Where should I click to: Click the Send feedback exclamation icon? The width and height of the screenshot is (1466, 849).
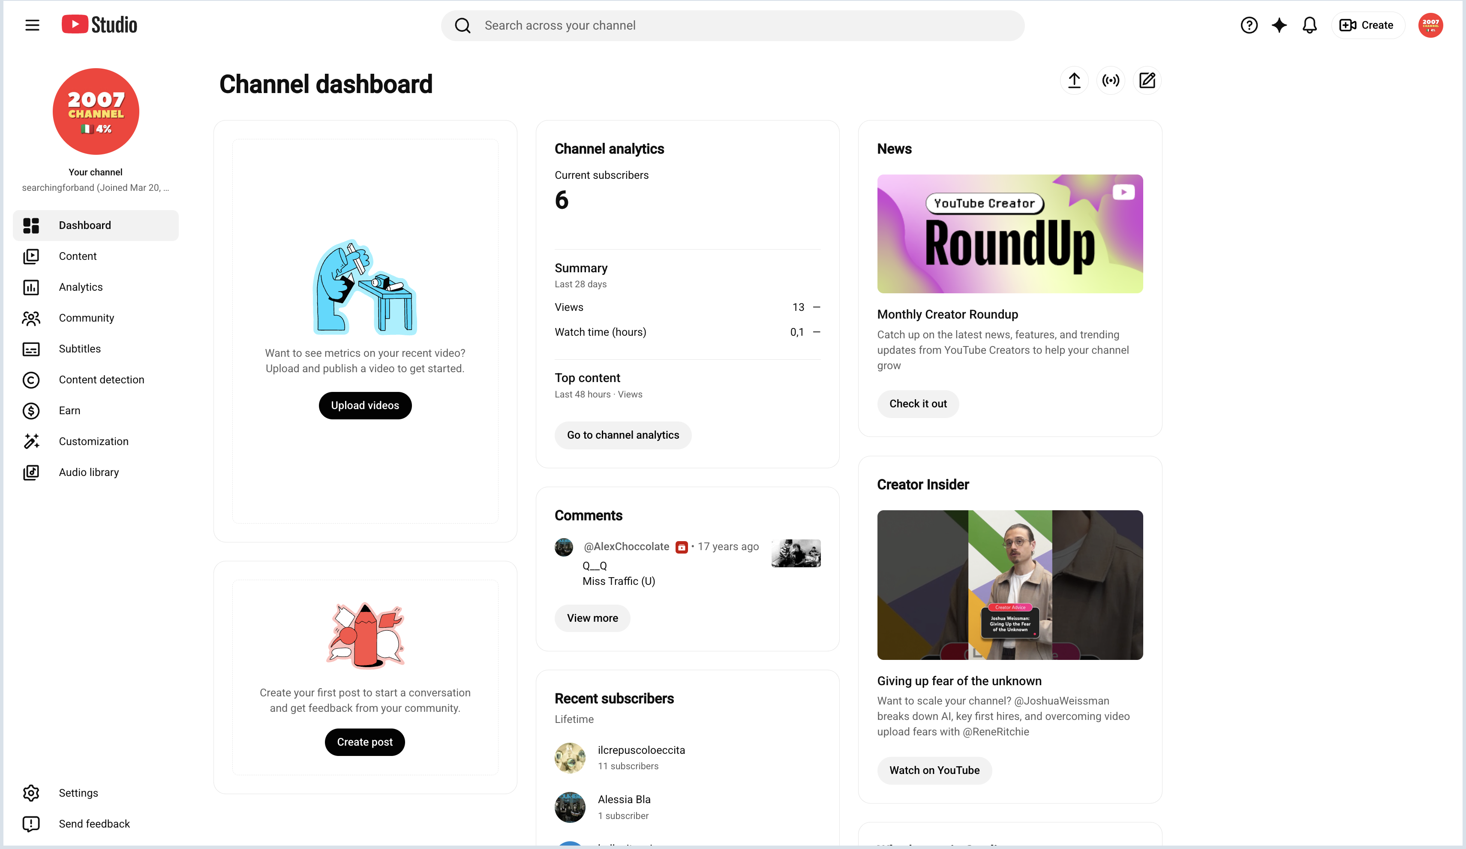(x=31, y=823)
